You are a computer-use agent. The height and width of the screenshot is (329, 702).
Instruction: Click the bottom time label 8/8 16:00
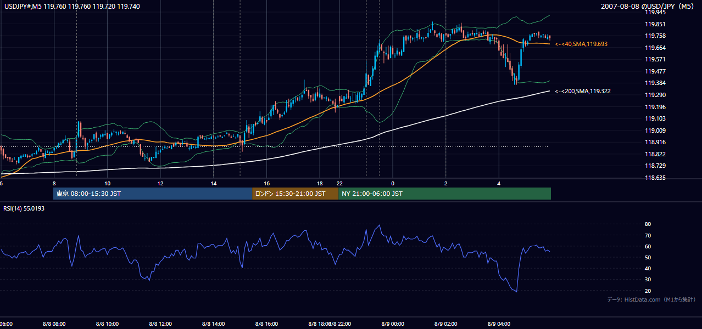267,324
